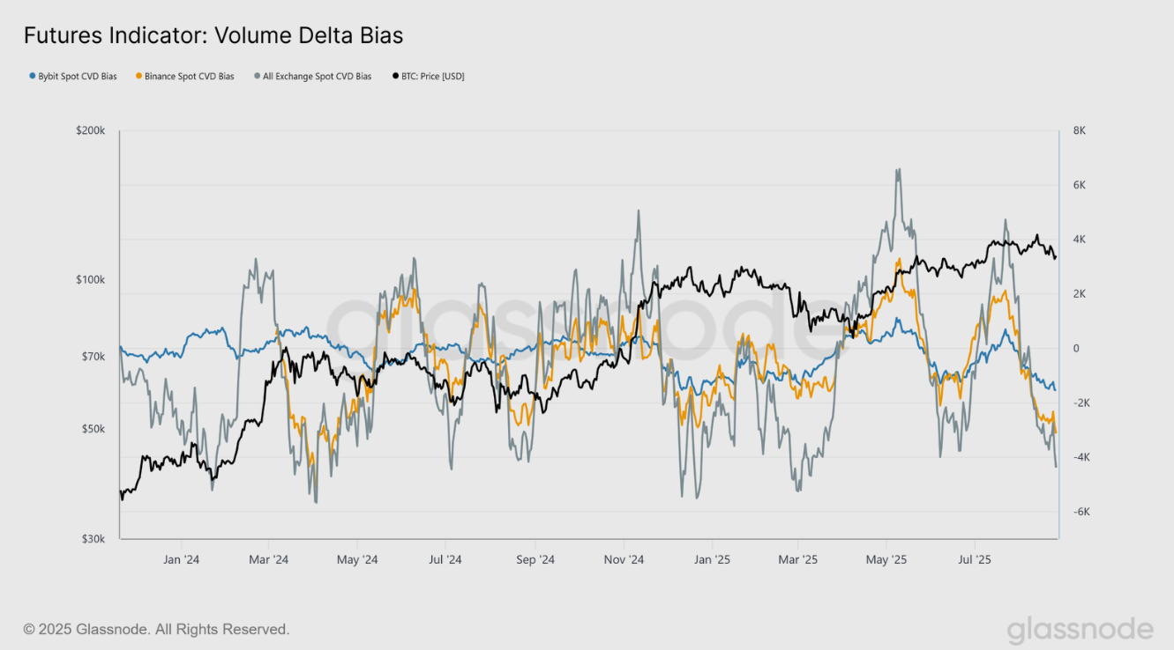Select the Nov '24 x-axis label
Viewport: 1174px width, 650px height.
click(624, 559)
